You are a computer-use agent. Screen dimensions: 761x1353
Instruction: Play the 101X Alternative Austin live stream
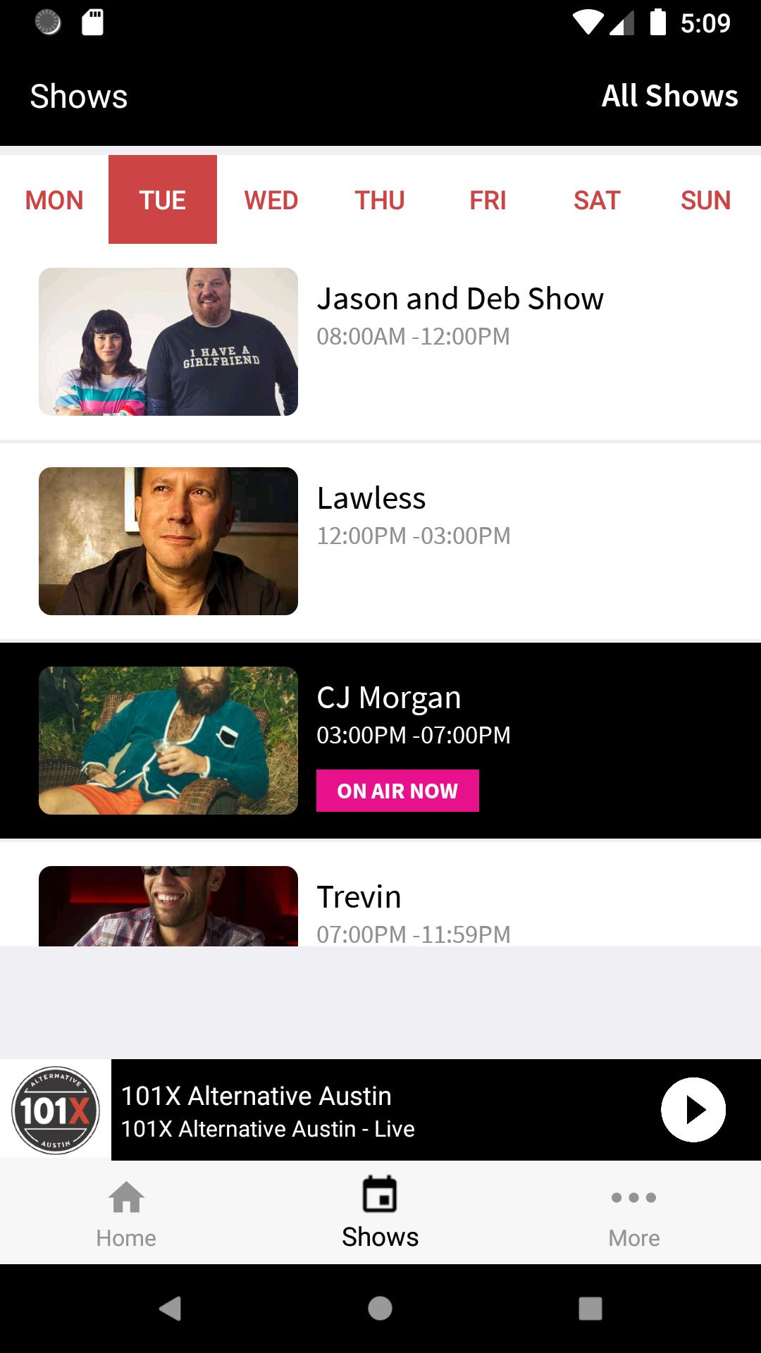[x=693, y=1110]
